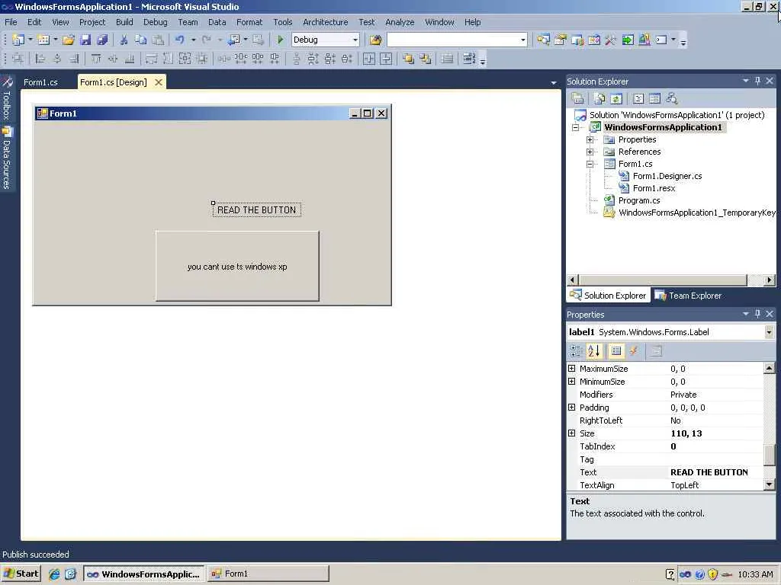Open the Build menu
The height and width of the screenshot is (585, 781).
pyautogui.click(x=124, y=22)
